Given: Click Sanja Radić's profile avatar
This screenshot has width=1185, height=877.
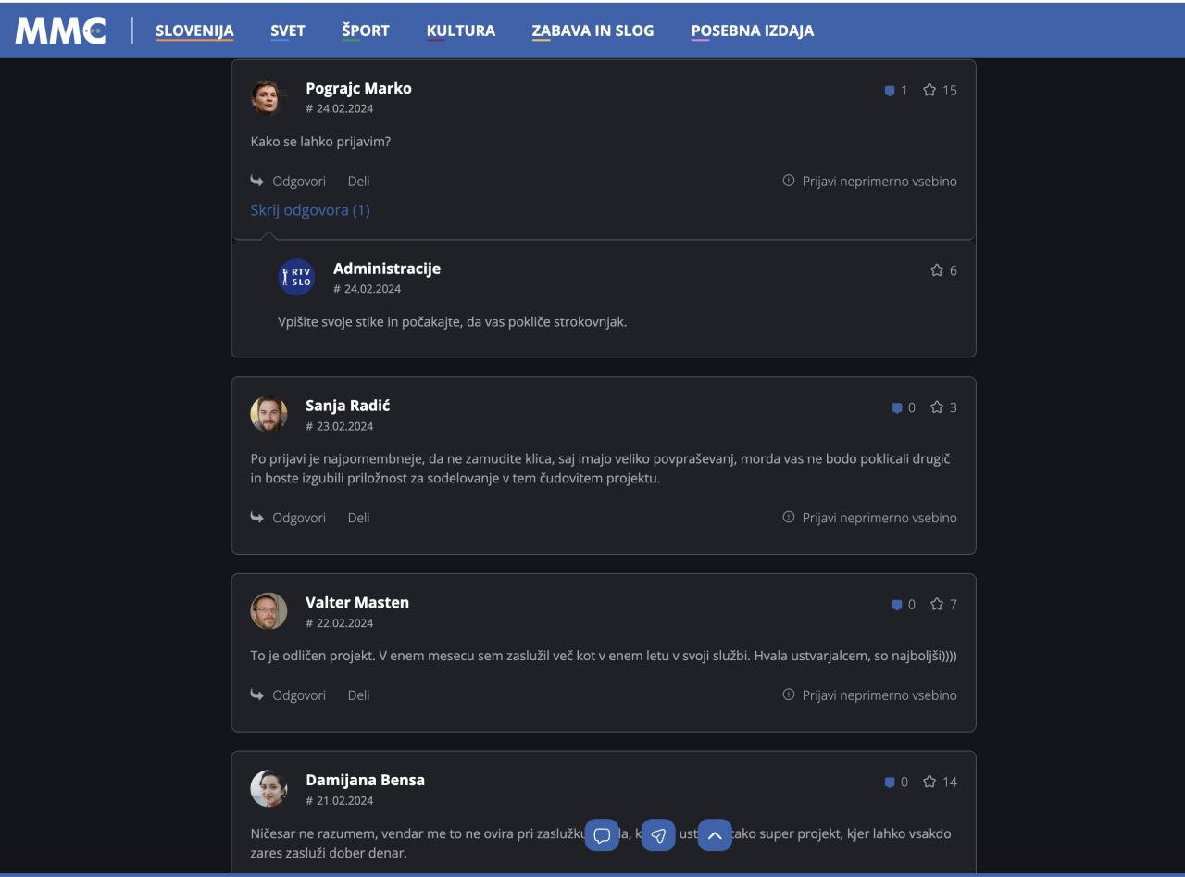Looking at the screenshot, I should coord(268,414).
